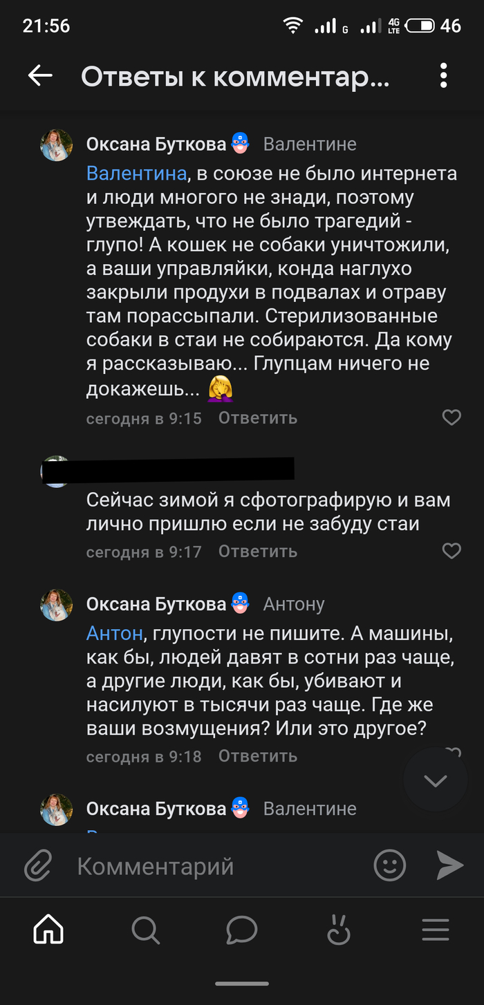The height and width of the screenshot is (1005, 484).
Task: Open the hamburger menu tab
Action: pyautogui.click(x=436, y=930)
